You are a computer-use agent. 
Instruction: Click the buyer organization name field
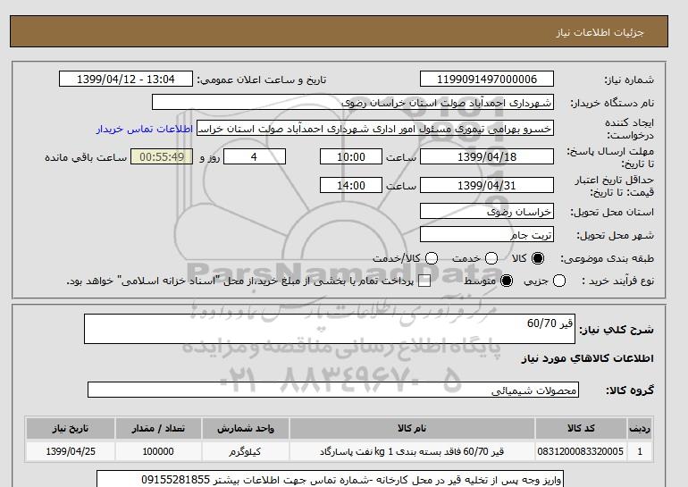tap(353, 102)
